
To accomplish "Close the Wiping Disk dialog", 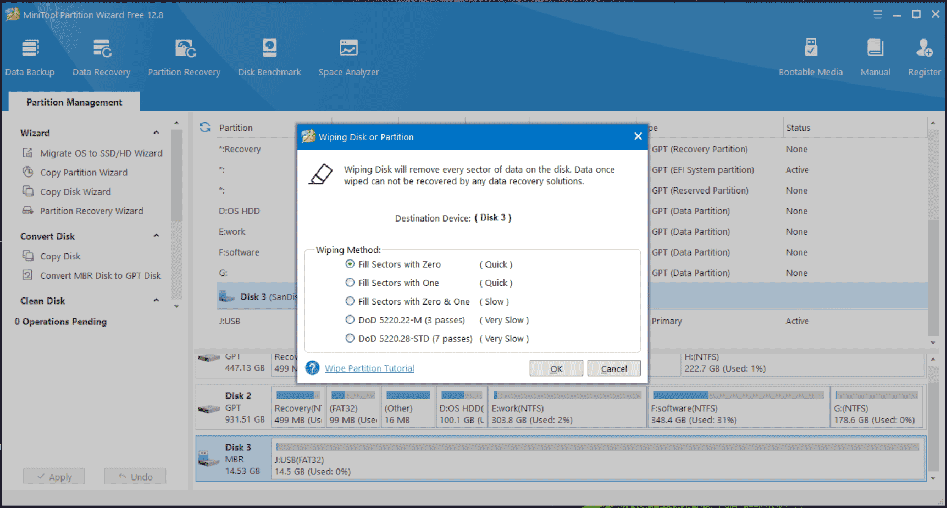I will pyautogui.click(x=638, y=136).
